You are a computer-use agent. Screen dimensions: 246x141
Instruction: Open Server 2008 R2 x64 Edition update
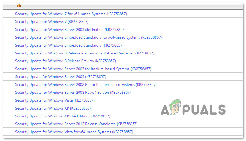[73, 93]
